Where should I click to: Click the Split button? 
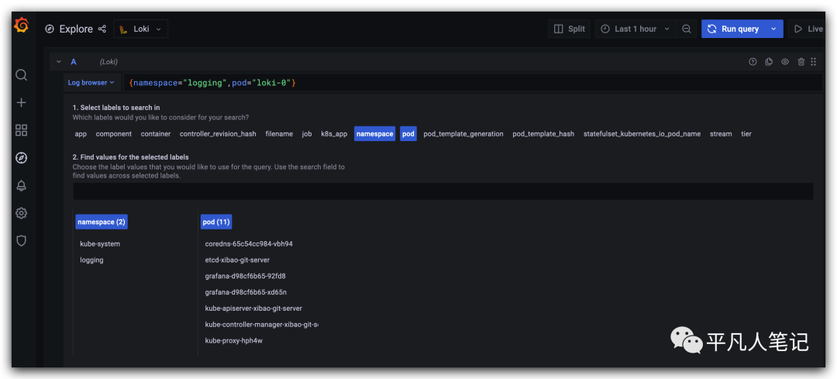tap(569, 29)
